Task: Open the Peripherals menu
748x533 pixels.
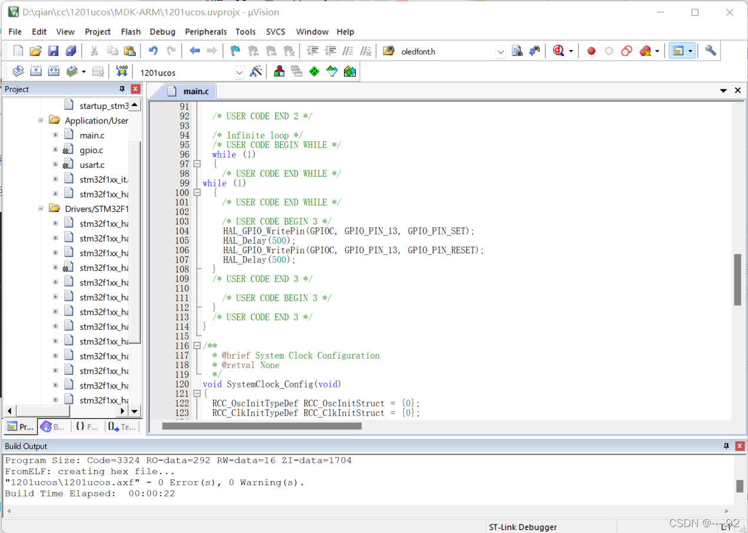Action: [x=206, y=32]
